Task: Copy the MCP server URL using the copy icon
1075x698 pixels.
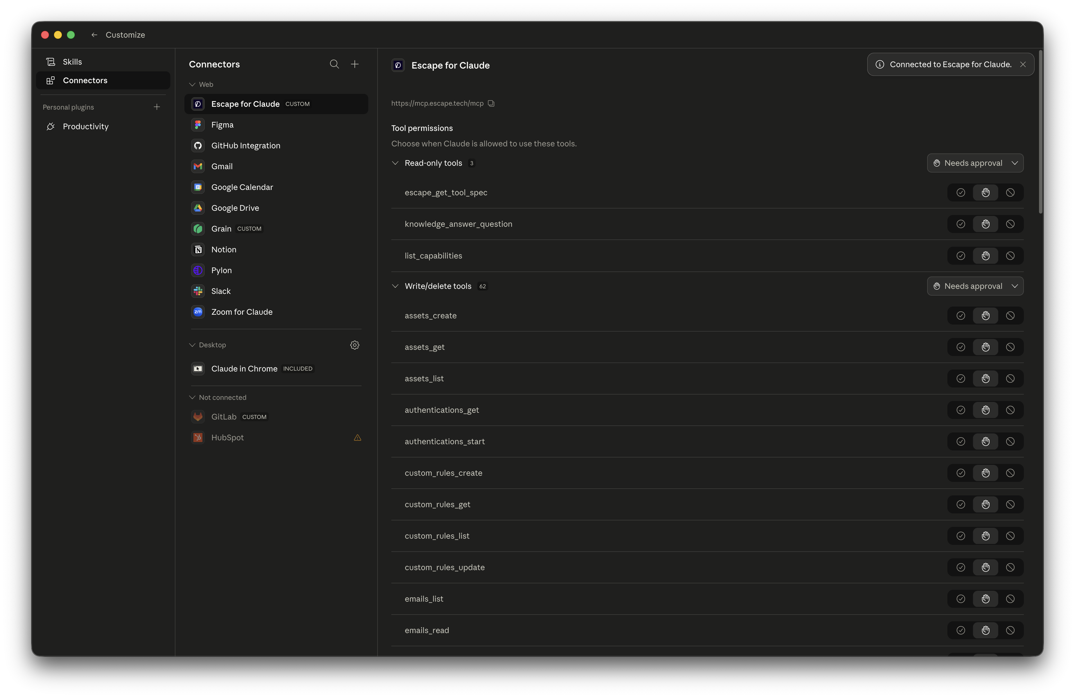Action: click(491, 103)
